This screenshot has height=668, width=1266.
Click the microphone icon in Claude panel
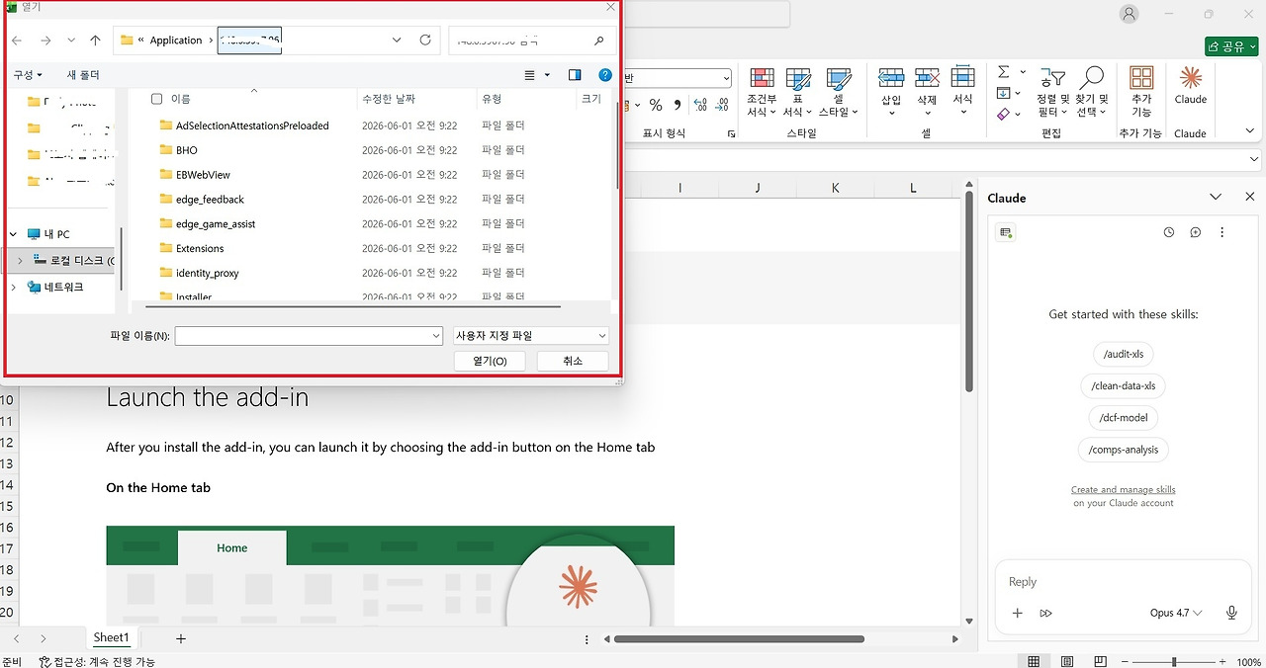pos(1231,613)
